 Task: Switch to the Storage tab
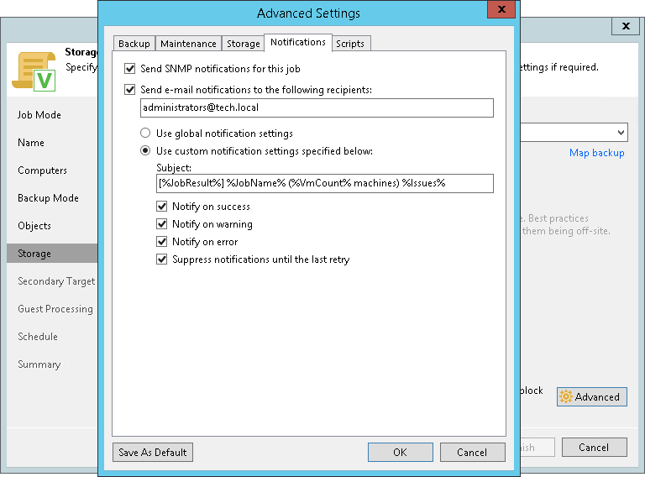243,44
